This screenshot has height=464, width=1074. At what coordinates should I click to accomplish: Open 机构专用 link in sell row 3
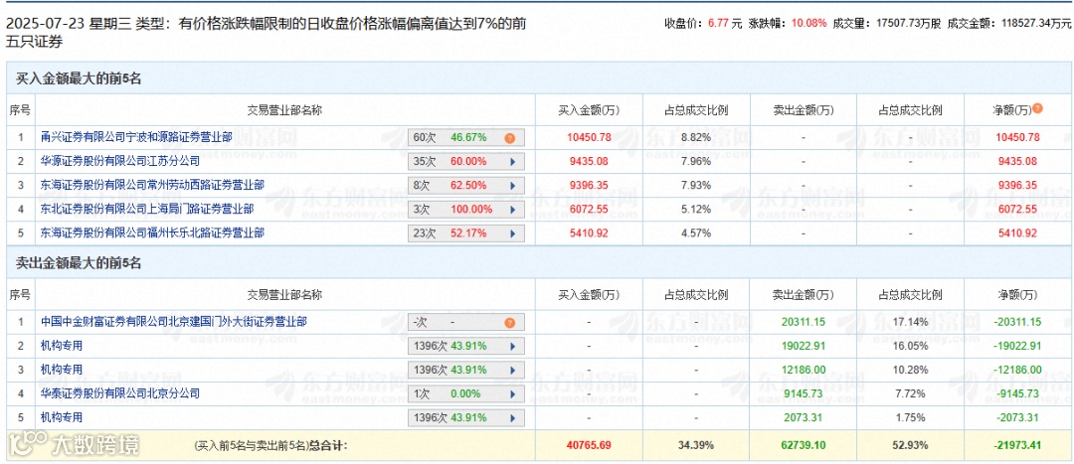point(62,370)
